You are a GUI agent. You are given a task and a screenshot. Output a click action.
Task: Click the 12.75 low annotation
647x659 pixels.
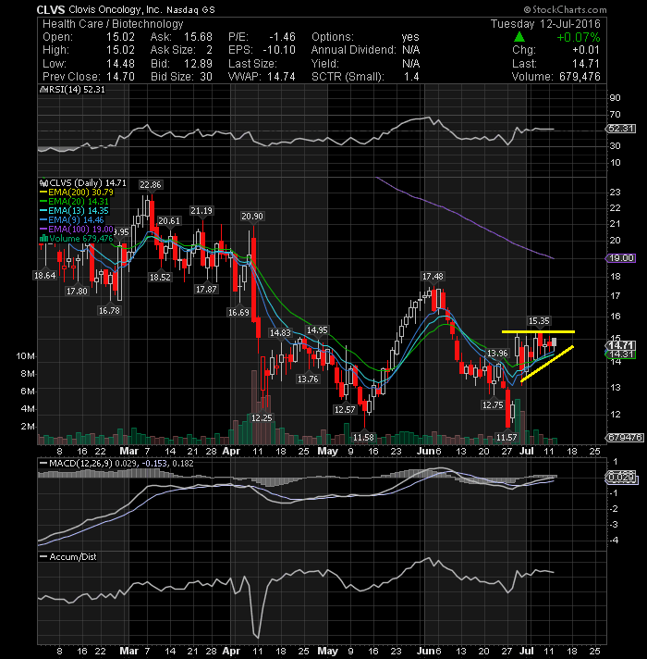(493, 404)
